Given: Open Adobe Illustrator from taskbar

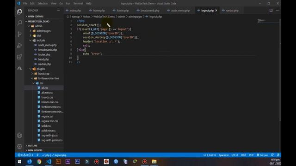Looking at the screenshot, I should pos(58,161).
